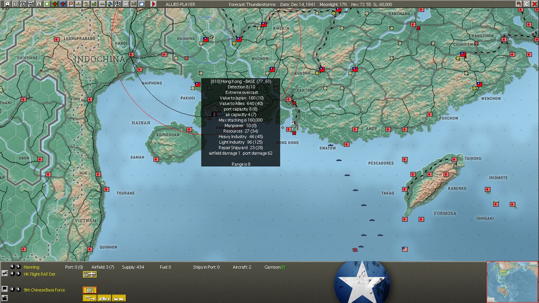539x303 pixels.
Task: Select the Kweilin Chinese flag base
Action: click(264, 24)
